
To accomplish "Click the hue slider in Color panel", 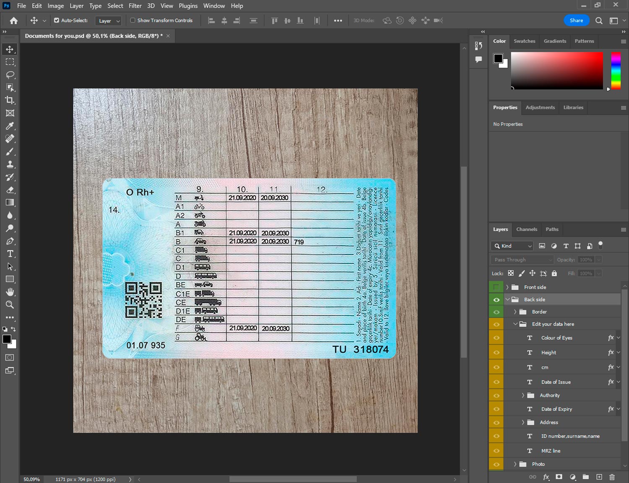I will [x=616, y=70].
